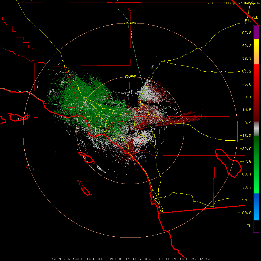Image resolution: width=261 pixels, height=261 pixels.
Task: Click the 61.2 color scale value
Action: click(247, 71)
